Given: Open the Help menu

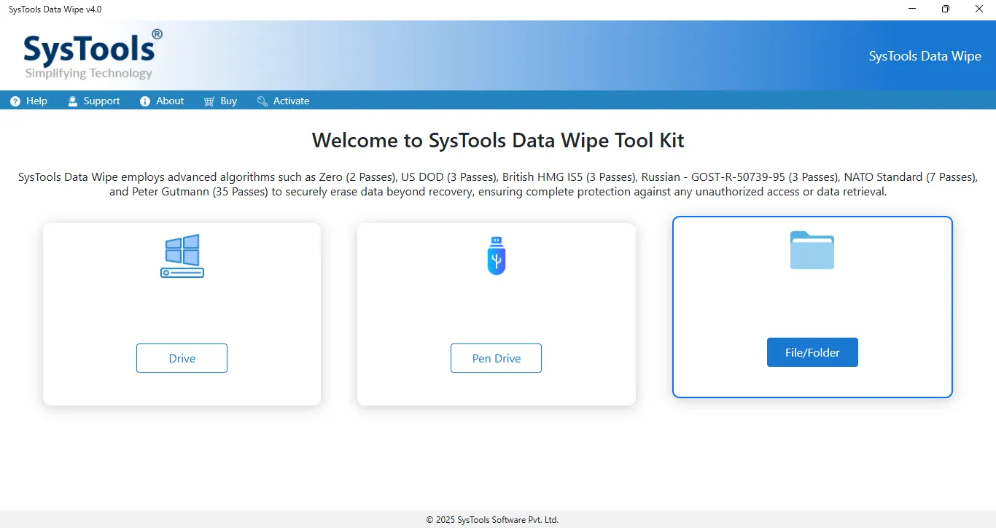Looking at the screenshot, I should coord(29,101).
